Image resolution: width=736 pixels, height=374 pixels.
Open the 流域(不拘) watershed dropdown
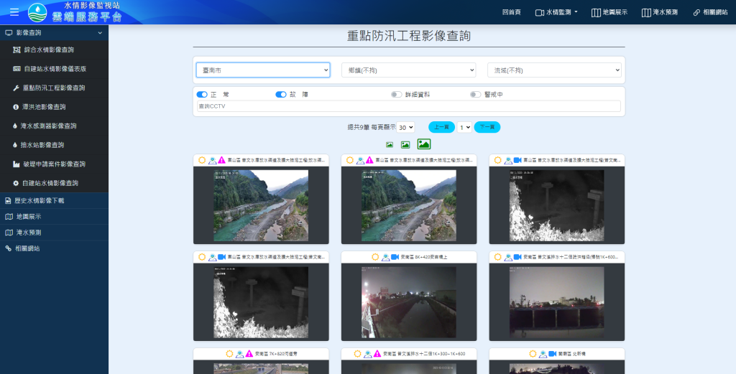pos(554,70)
